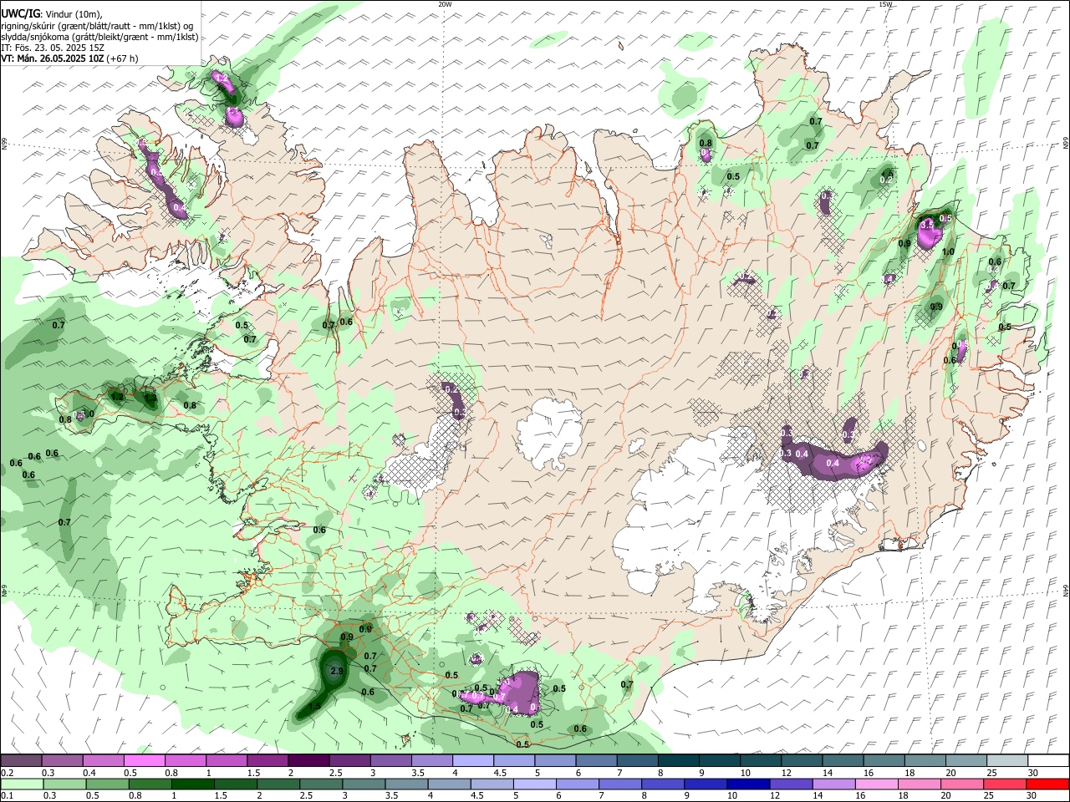Click the '(+67 h)' forecast offset text
The height and width of the screenshot is (802, 1070).
[x=122, y=58]
